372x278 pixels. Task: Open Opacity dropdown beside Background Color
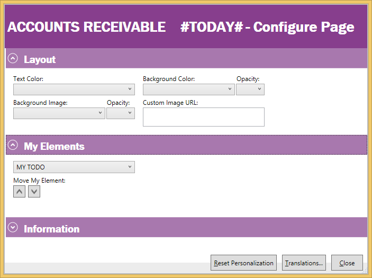[250, 89]
